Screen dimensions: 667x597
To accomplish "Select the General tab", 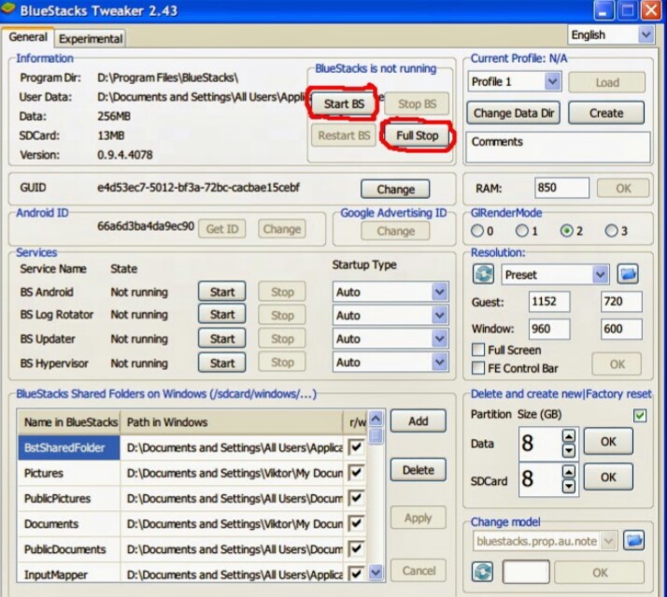I will 28,37.
